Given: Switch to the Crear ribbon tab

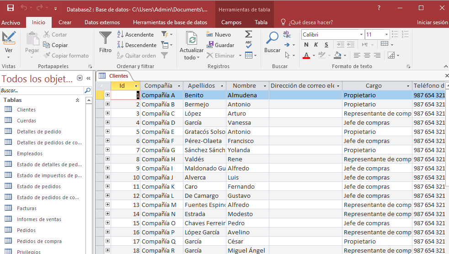Looking at the screenshot, I should coord(65,22).
